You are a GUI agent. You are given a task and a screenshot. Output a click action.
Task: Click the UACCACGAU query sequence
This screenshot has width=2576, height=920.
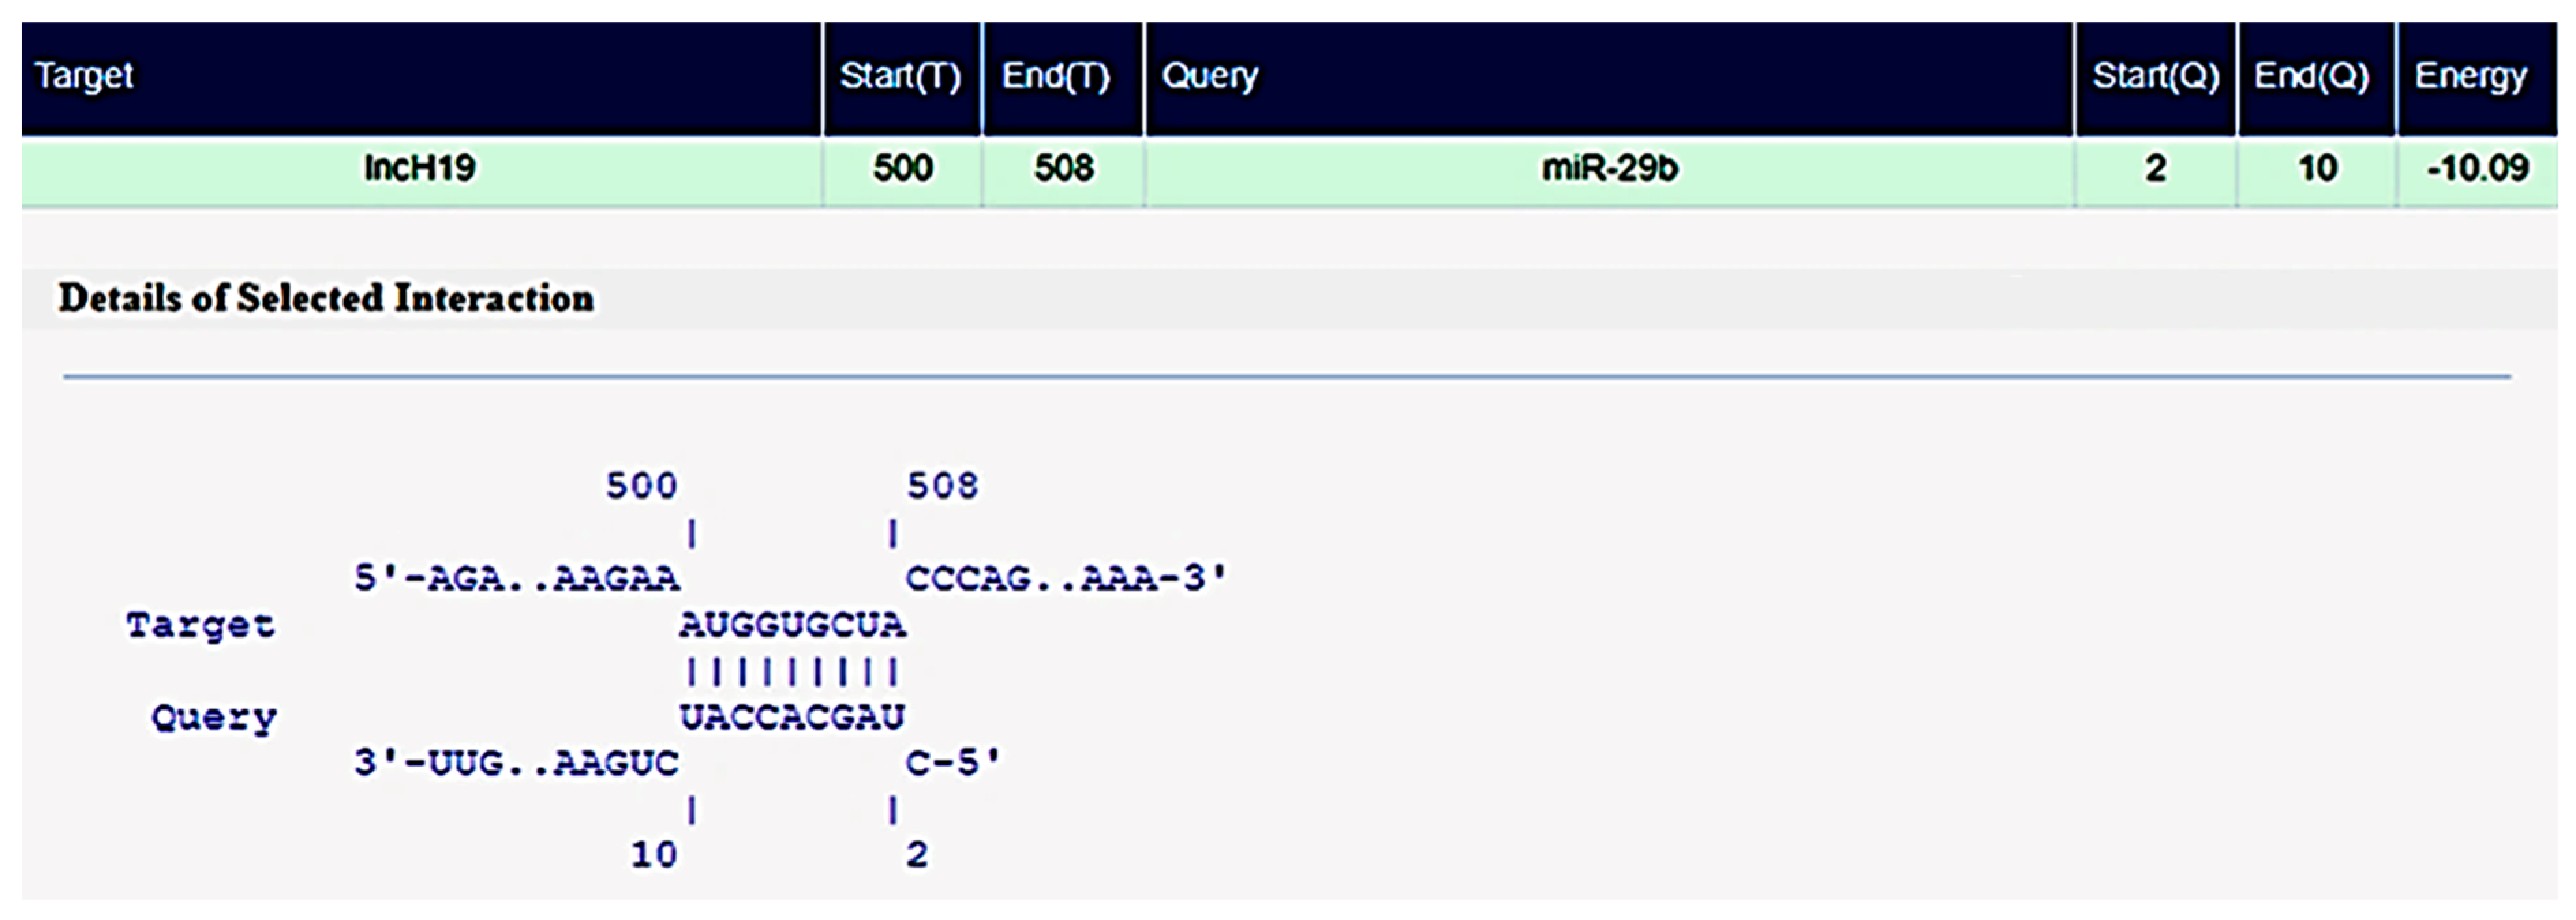792,717
